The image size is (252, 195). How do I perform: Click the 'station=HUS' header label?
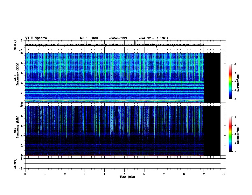(118, 38)
